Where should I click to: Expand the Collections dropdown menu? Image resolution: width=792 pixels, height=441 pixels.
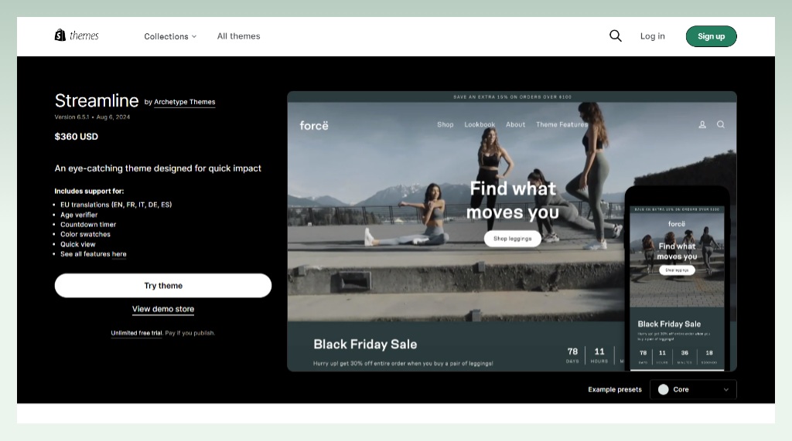point(170,36)
